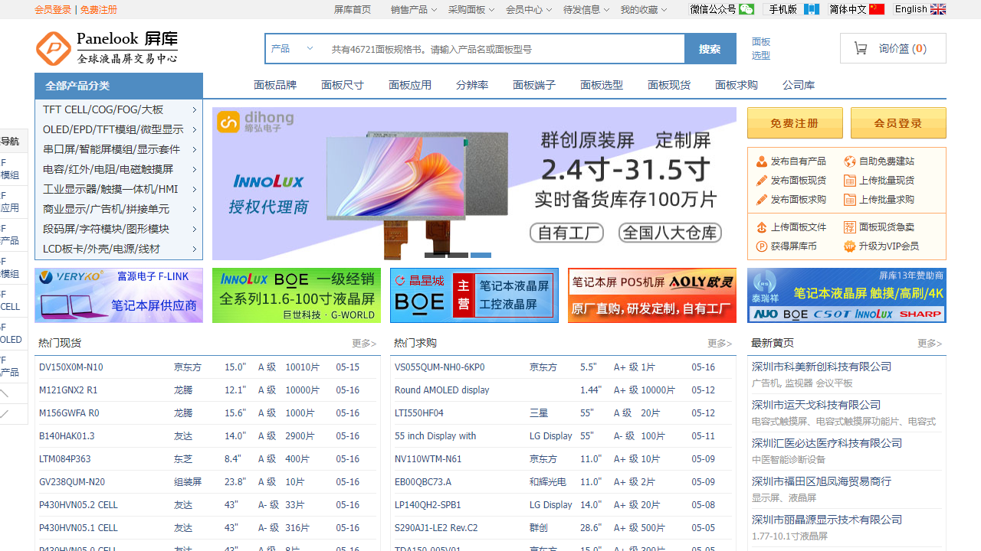Viewport: 981px width, 551px height.
Task: View more 热门现货 listings
Action: click(x=364, y=344)
